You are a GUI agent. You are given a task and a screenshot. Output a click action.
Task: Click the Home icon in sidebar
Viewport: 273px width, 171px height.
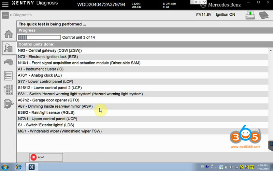[9, 34]
